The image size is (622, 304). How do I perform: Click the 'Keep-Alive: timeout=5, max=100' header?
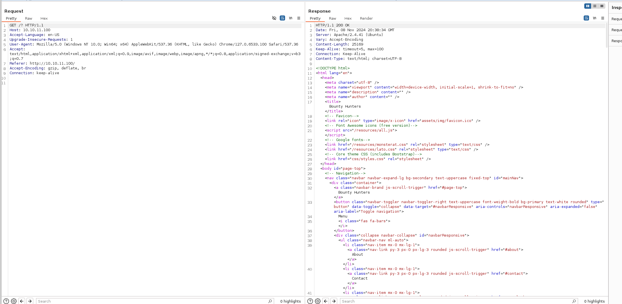point(350,49)
